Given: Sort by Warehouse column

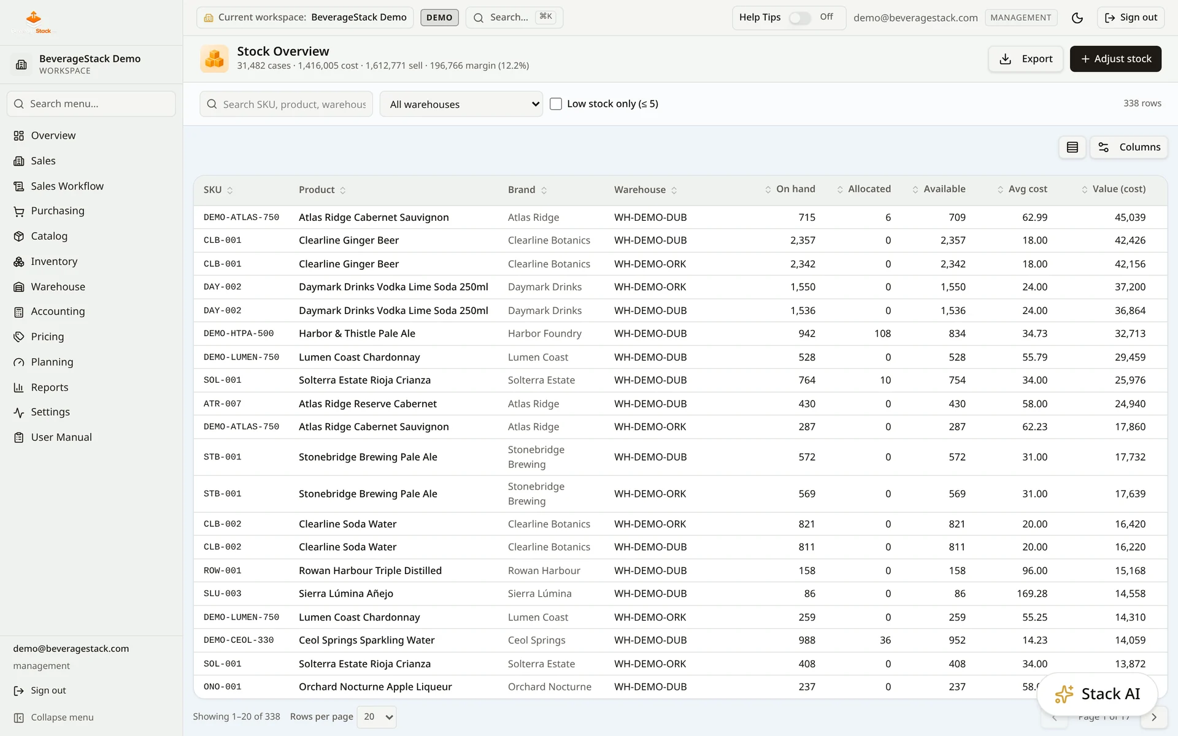Looking at the screenshot, I should (645, 190).
